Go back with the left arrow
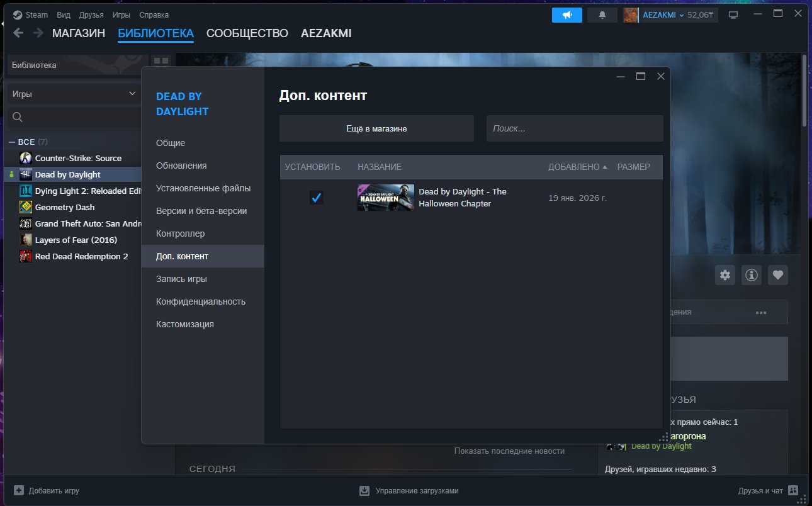Screen dimensions: 812x506 (18, 33)
